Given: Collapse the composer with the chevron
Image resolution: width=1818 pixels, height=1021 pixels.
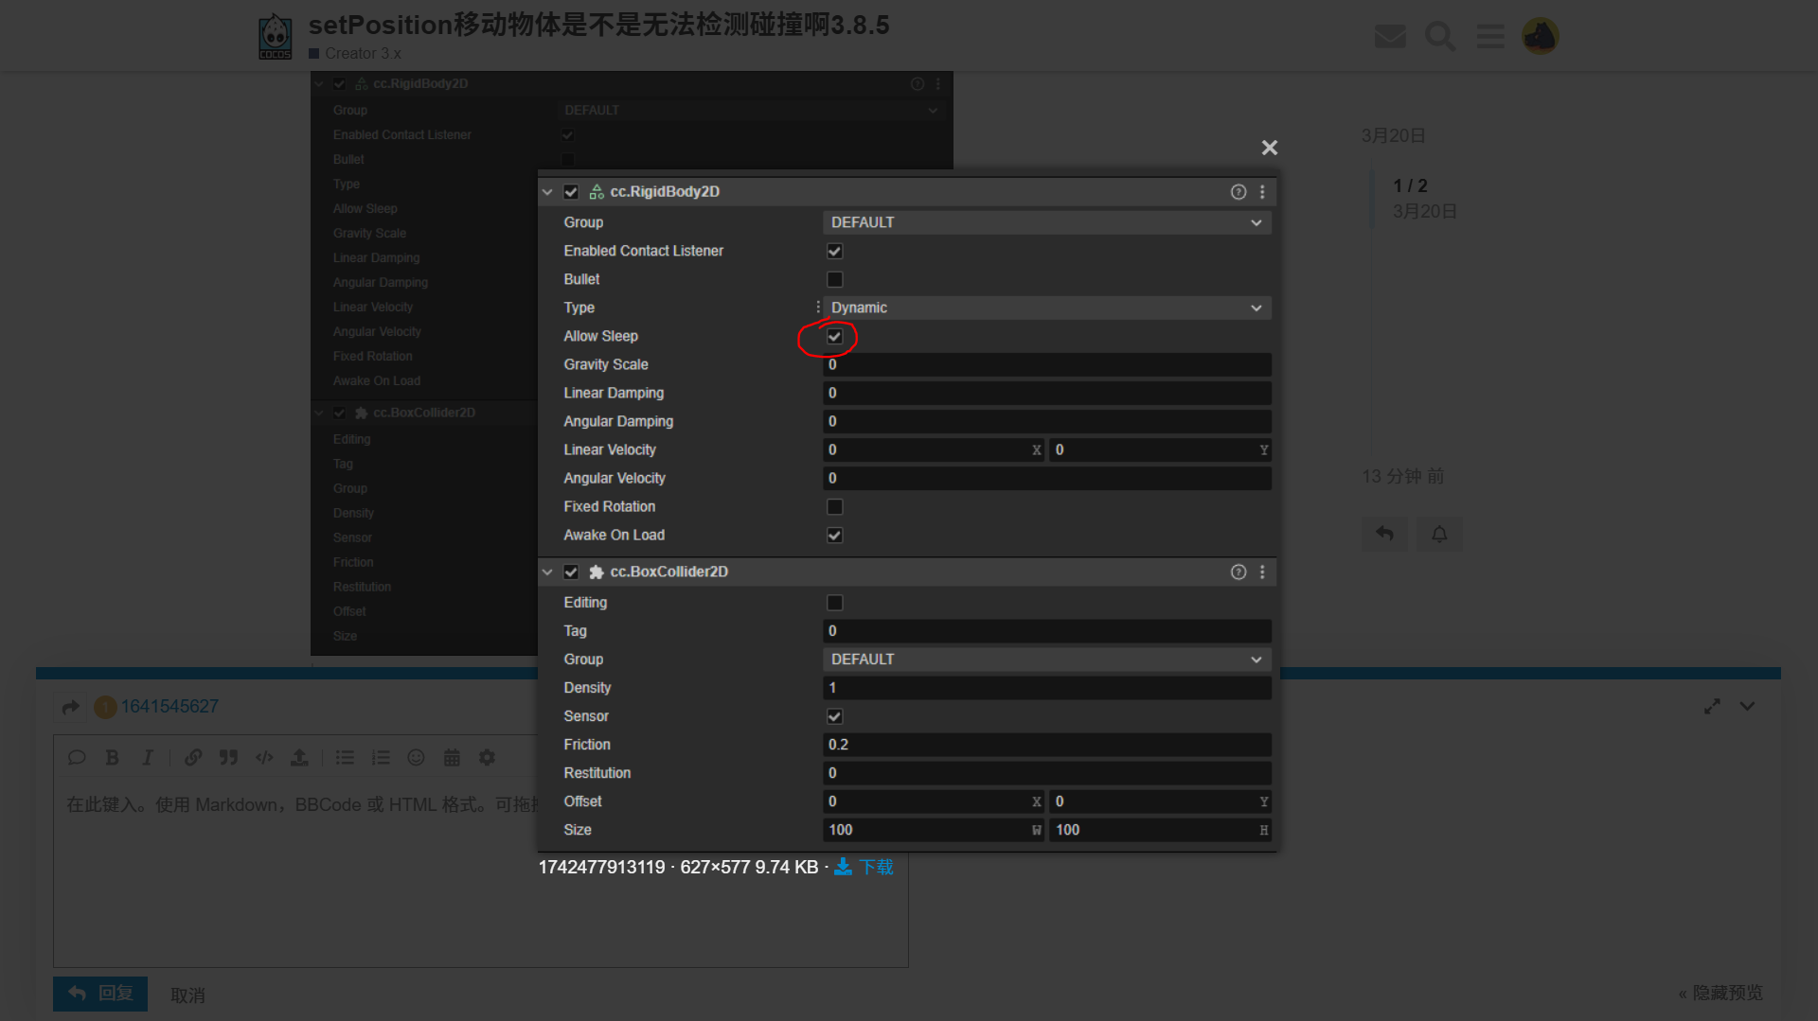Looking at the screenshot, I should [x=1747, y=707].
